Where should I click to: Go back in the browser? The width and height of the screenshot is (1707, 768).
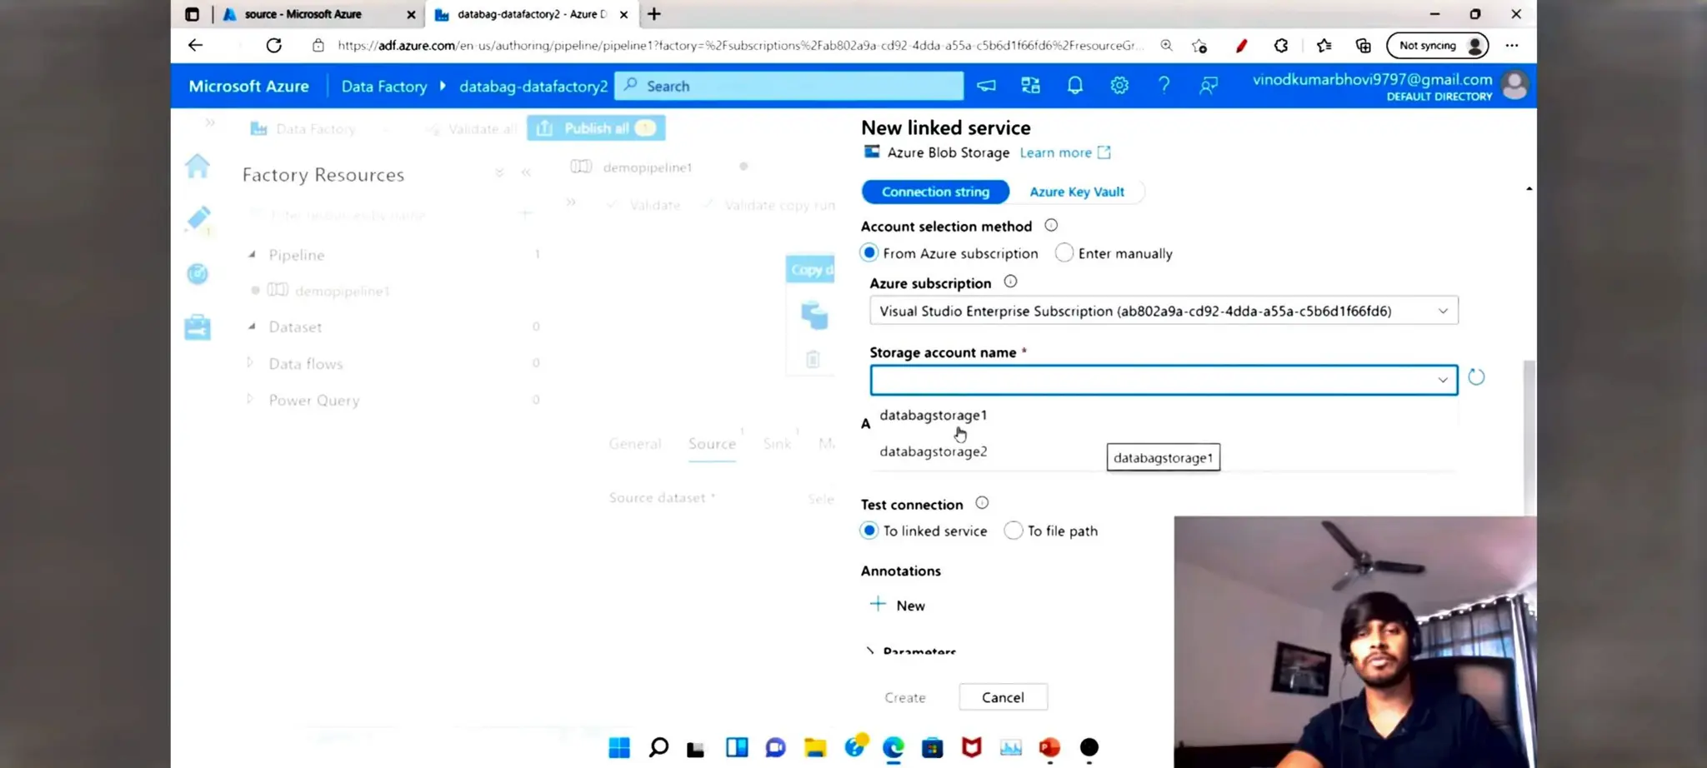195,45
